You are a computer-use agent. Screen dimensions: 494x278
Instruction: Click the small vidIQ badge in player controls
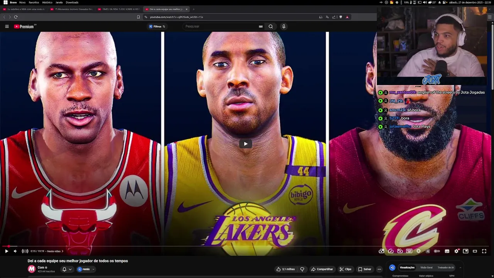click(428, 251)
